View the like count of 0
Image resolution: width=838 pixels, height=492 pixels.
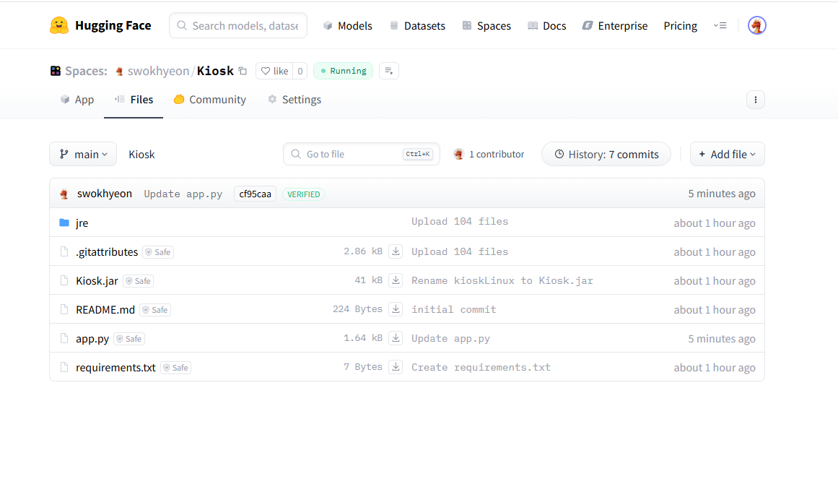point(300,71)
